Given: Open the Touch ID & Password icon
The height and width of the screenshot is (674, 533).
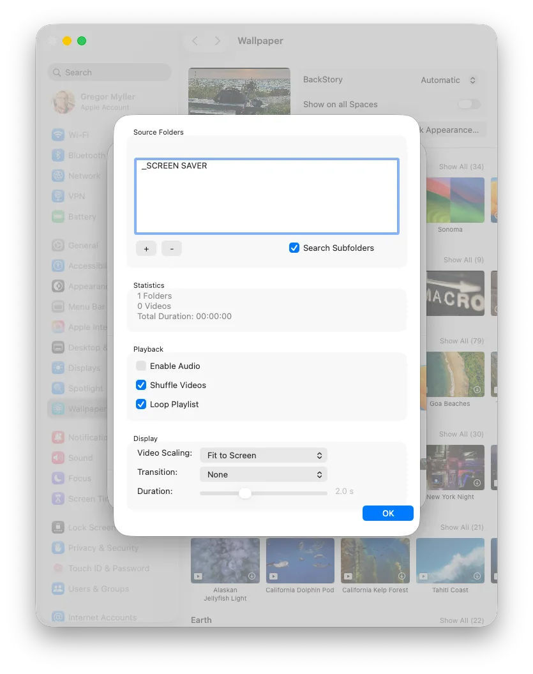Looking at the screenshot, I should 58,568.
